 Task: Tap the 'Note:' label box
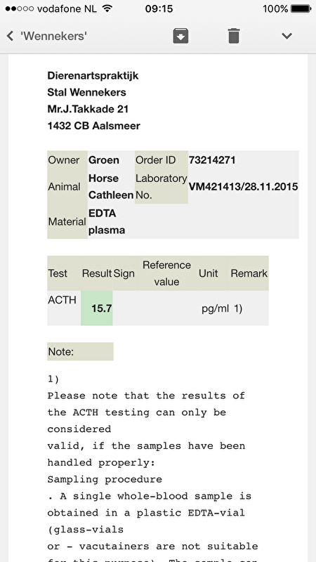(x=80, y=352)
